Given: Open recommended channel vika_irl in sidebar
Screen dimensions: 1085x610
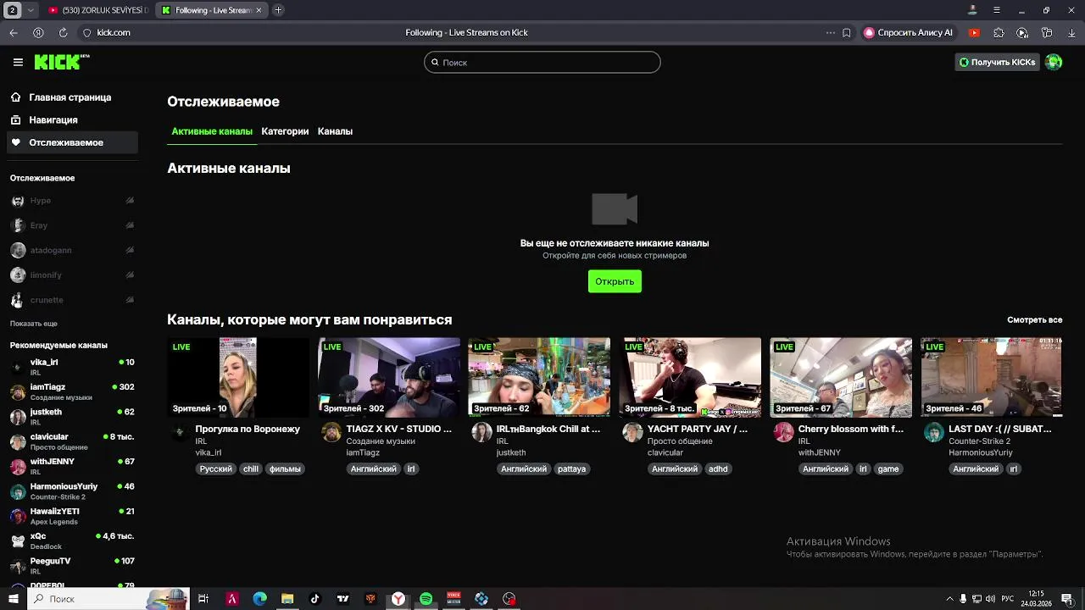Looking at the screenshot, I should pos(72,367).
